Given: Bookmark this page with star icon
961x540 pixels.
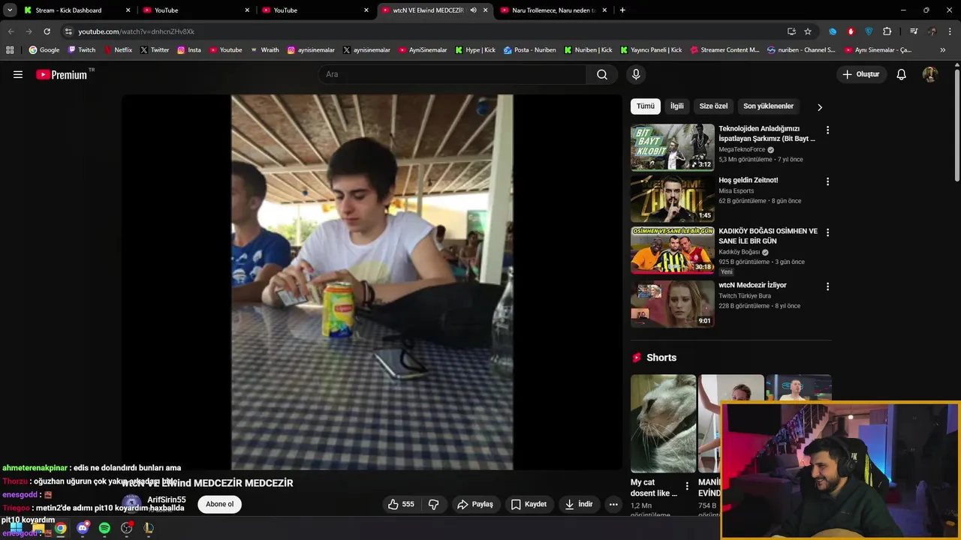Looking at the screenshot, I should pyautogui.click(x=808, y=31).
